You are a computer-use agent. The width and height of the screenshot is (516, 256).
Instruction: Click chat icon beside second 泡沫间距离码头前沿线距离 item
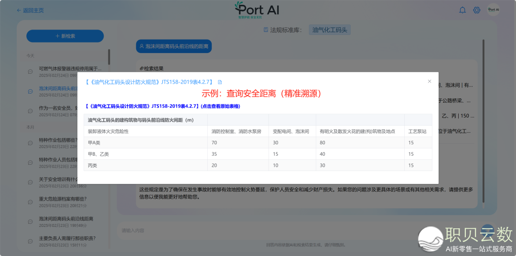click(x=30, y=222)
